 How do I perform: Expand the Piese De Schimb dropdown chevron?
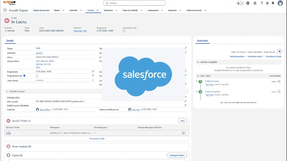tap(141, 10)
